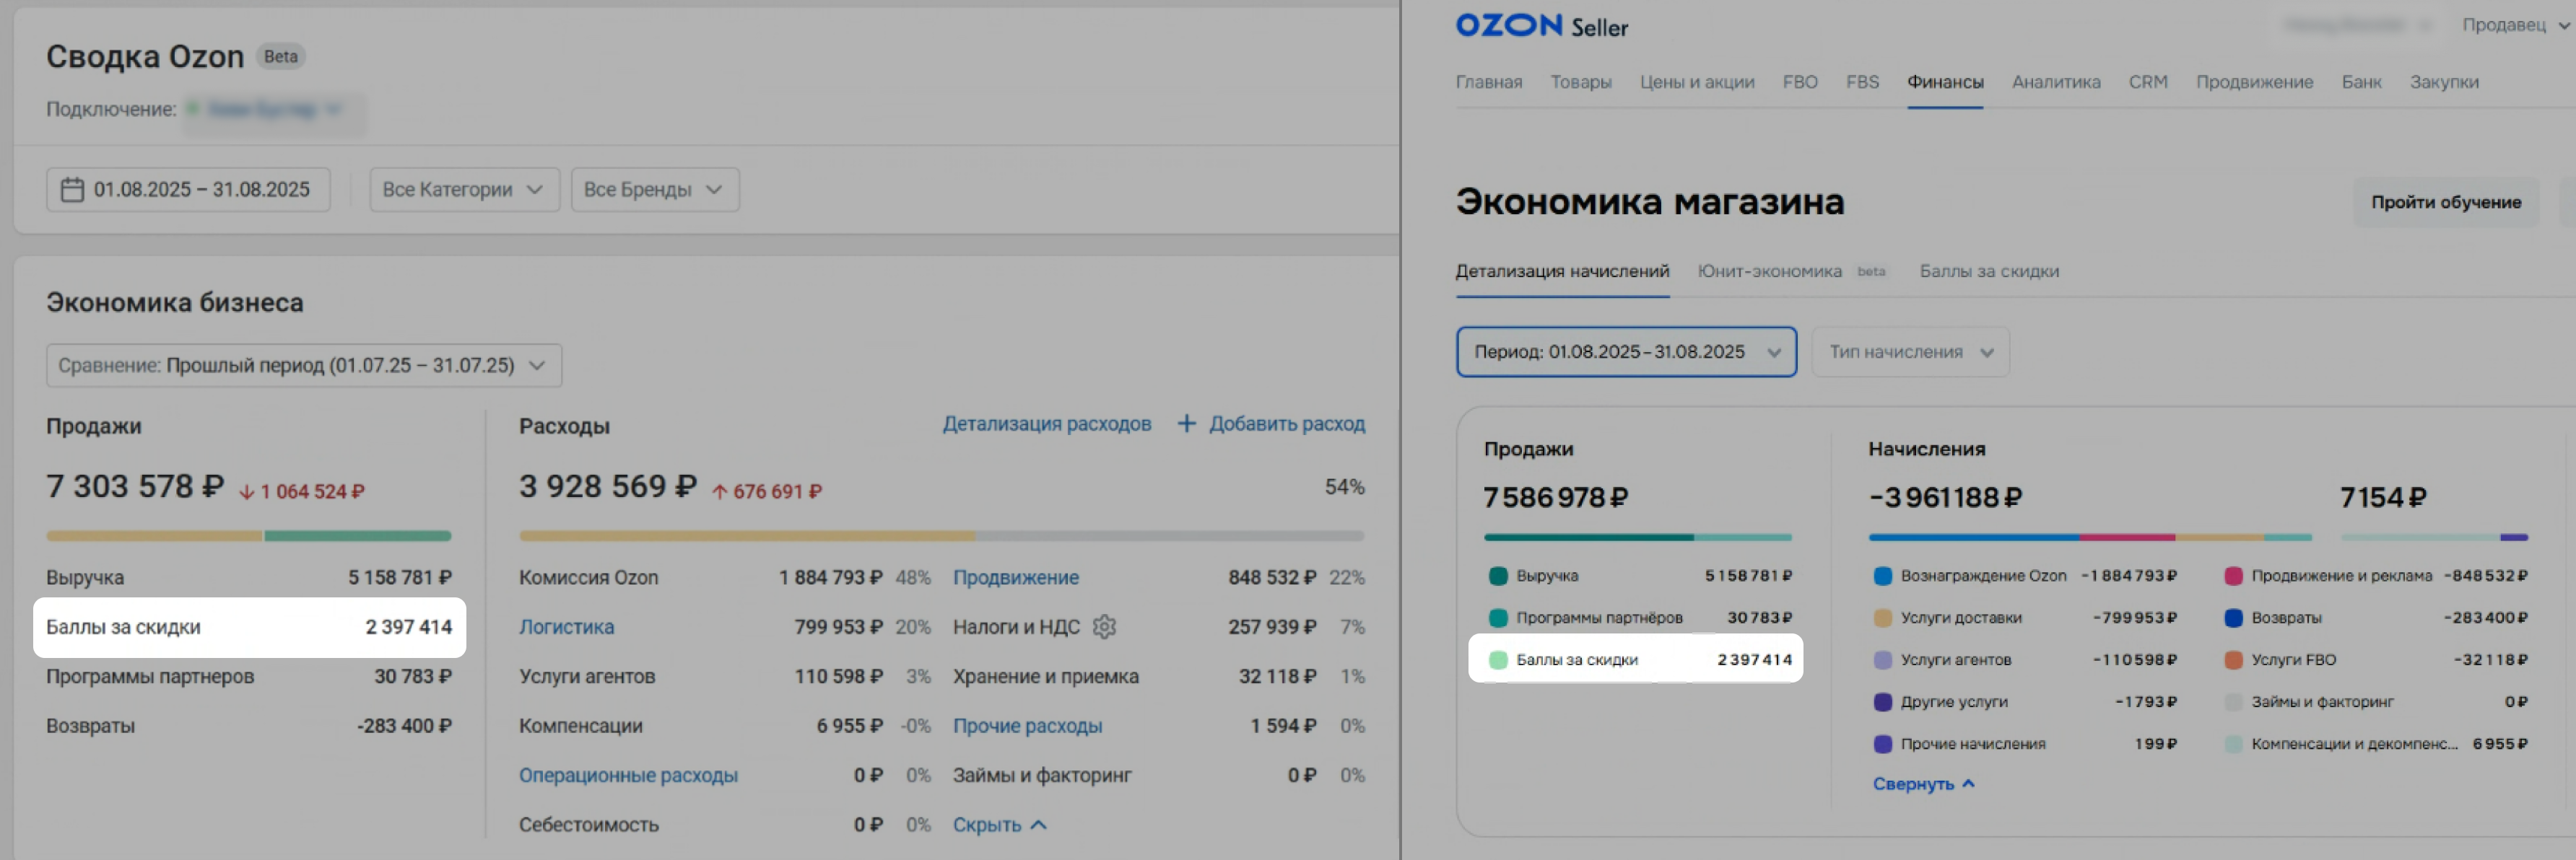Open tax settings gear next to Налоги и НДС
2576x860 pixels.
tap(1104, 627)
